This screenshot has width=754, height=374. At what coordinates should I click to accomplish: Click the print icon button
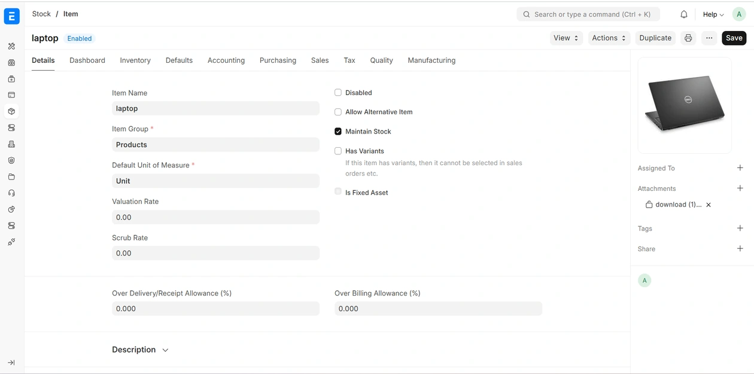pos(688,38)
